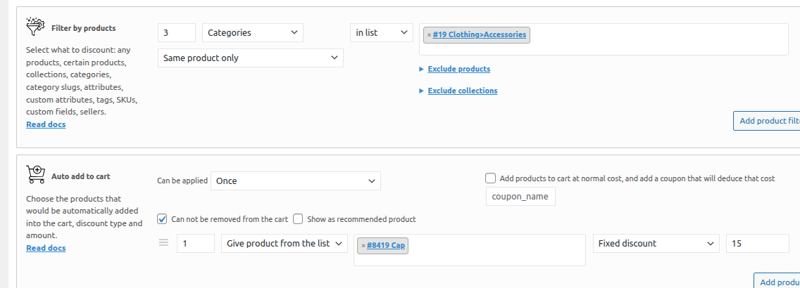The height and width of the screenshot is (288, 800).
Task: Open the 'Give product from the list' dropdown
Action: pos(285,243)
